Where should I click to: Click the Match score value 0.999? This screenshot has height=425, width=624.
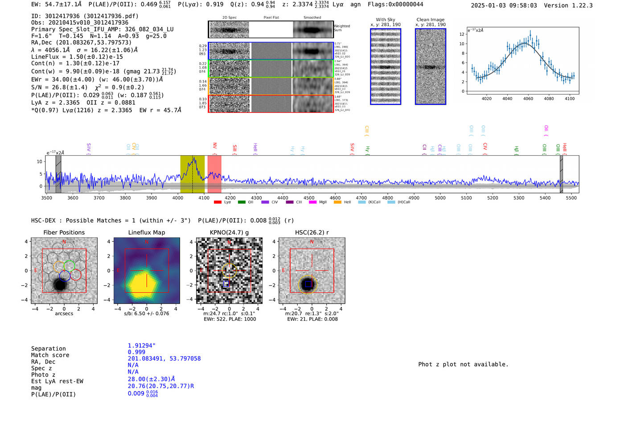click(x=136, y=352)
